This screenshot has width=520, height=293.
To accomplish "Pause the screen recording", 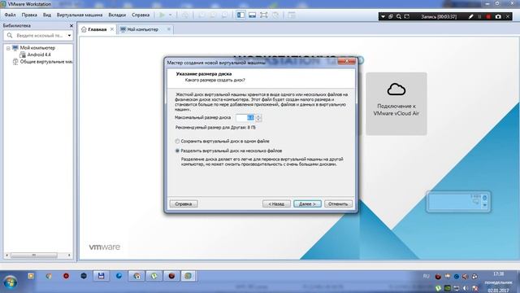I will click(x=479, y=16).
